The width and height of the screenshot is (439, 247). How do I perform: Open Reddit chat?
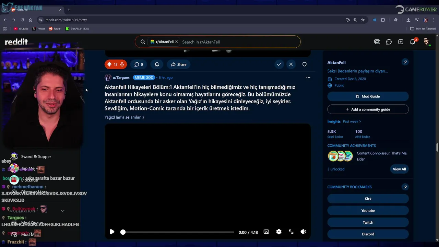pyautogui.click(x=389, y=42)
